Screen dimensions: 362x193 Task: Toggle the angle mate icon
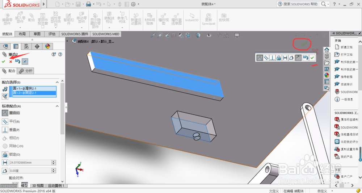[5, 171]
